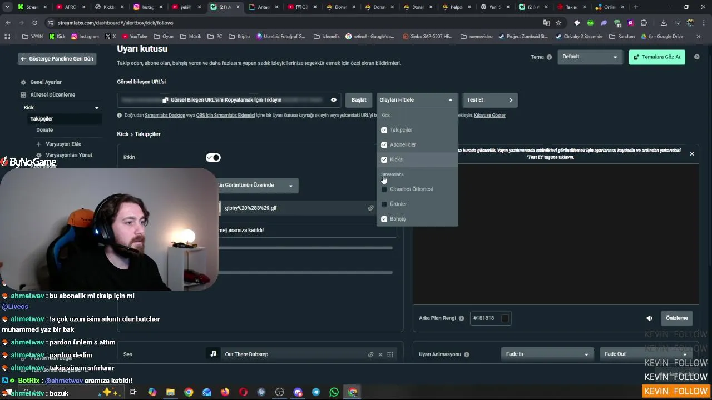Open Telegram from taskbar
Screen dimensions: 712x400
pyautogui.click(x=316, y=392)
